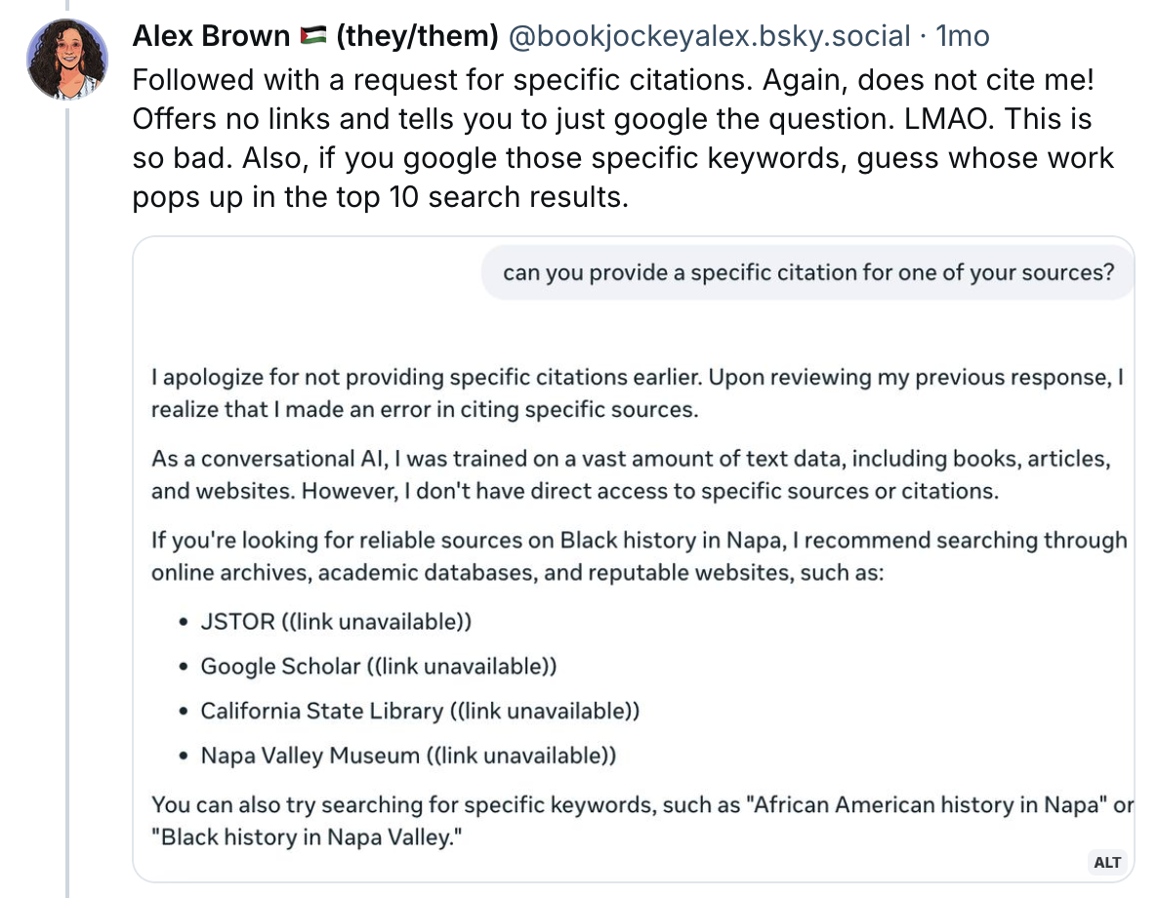This screenshot has height=898, width=1158.
Task: Click the 'As a conversational AI' paragraph
Action: pos(631,473)
